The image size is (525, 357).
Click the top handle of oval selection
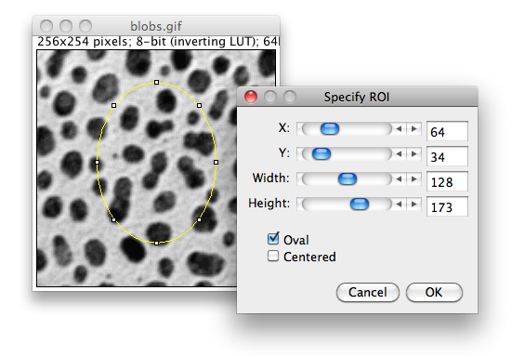tap(156, 82)
